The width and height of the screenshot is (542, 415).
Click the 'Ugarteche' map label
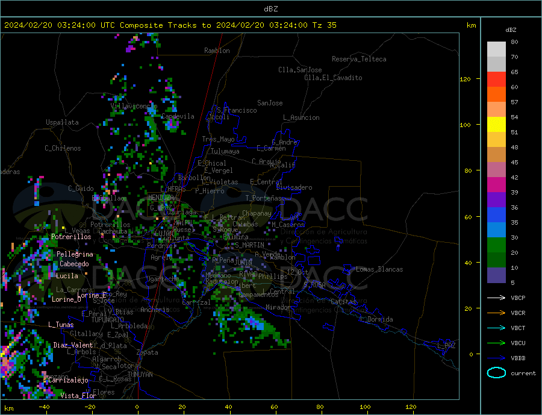[163, 279]
